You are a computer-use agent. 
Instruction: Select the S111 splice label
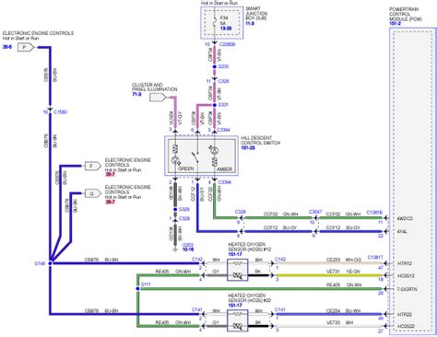[x=146, y=285]
